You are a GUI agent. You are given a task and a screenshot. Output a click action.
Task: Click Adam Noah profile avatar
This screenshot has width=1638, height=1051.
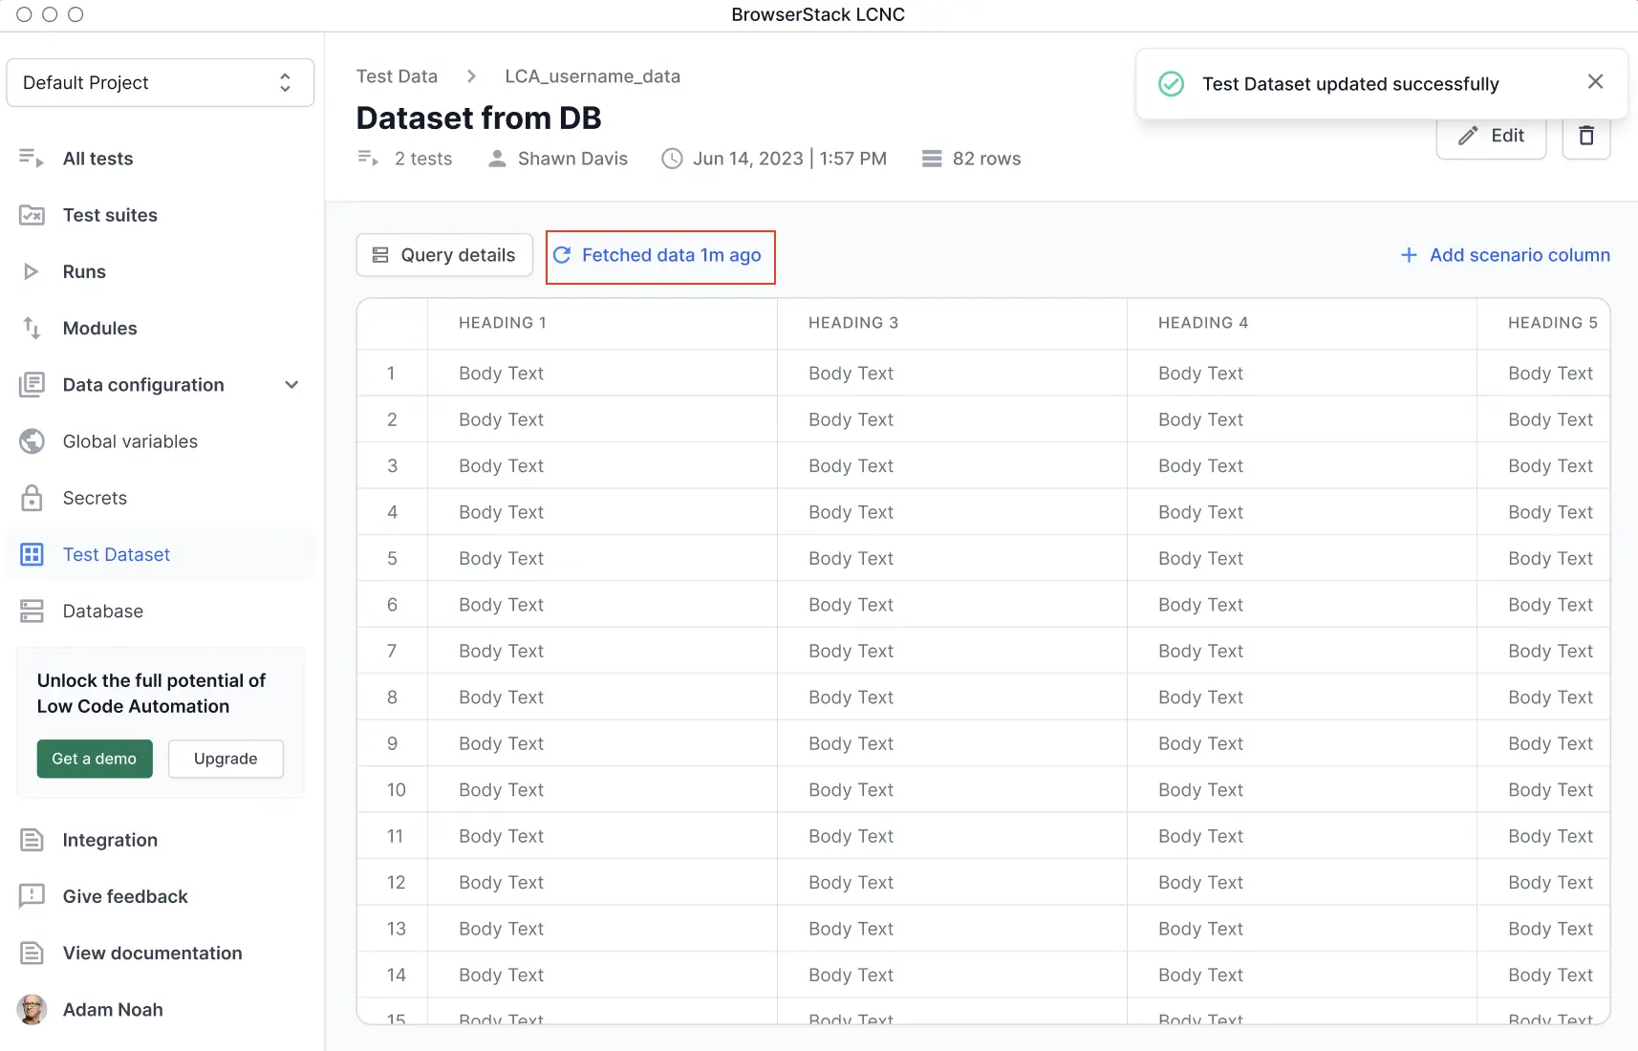point(32,1010)
